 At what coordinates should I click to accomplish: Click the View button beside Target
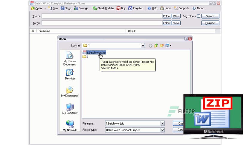[x=176, y=23]
